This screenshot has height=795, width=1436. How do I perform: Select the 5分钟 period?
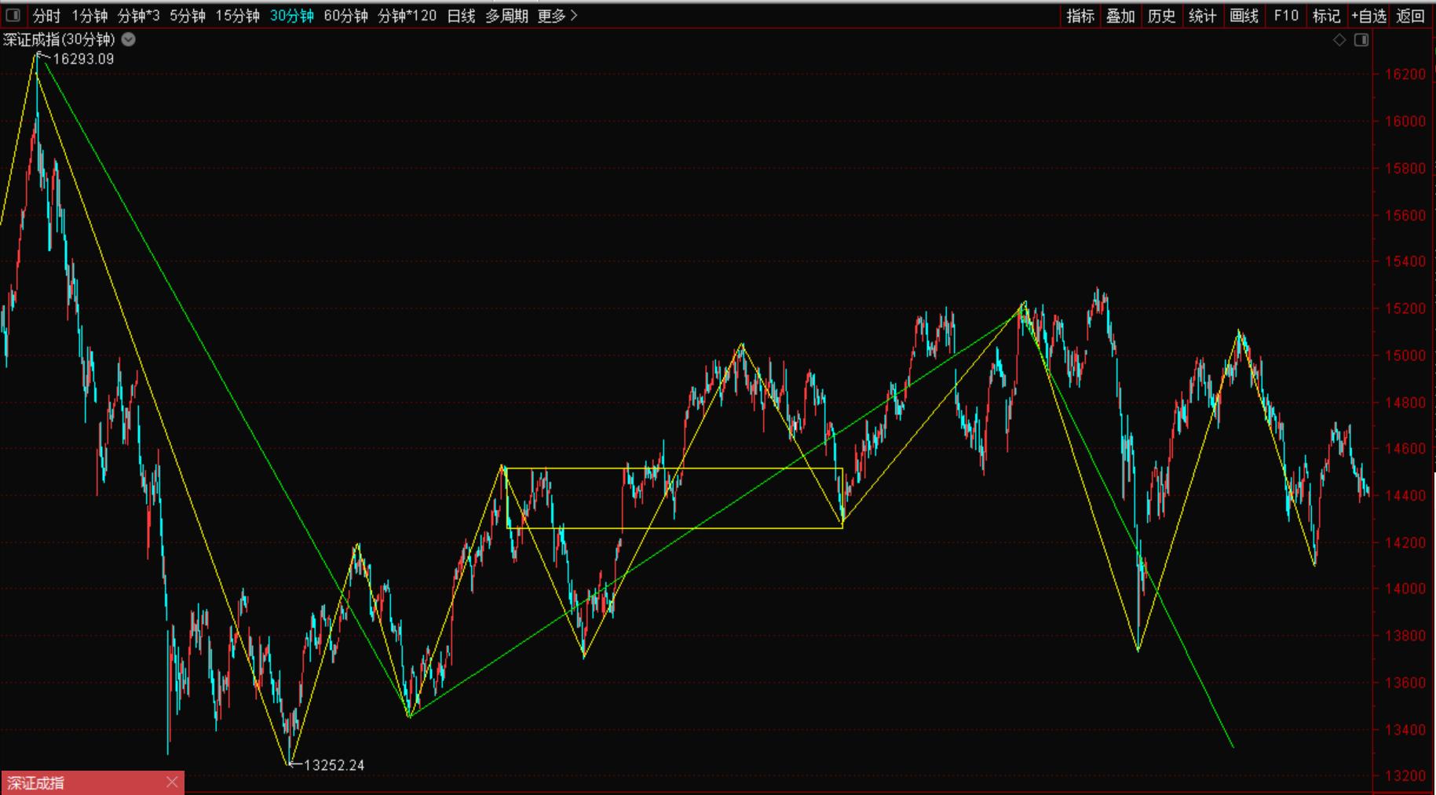(188, 16)
